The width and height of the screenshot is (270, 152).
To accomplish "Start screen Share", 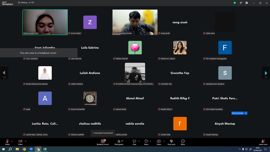I will tap(159, 142).
